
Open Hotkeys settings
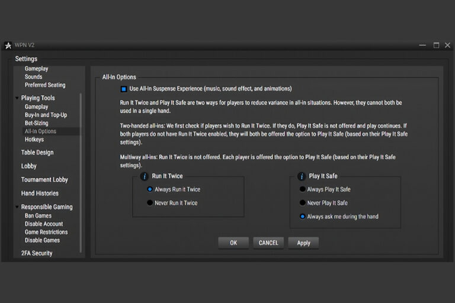pos(34,140)
